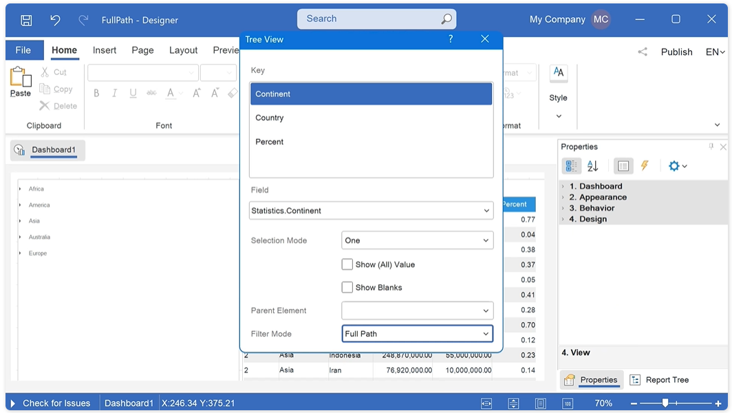Switch to the Insert ribbon tab

(104, 50)
